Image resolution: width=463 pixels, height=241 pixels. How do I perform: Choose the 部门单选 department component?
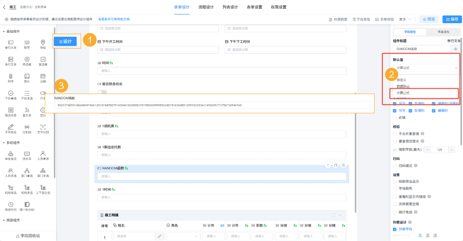[x=27, y=173]
